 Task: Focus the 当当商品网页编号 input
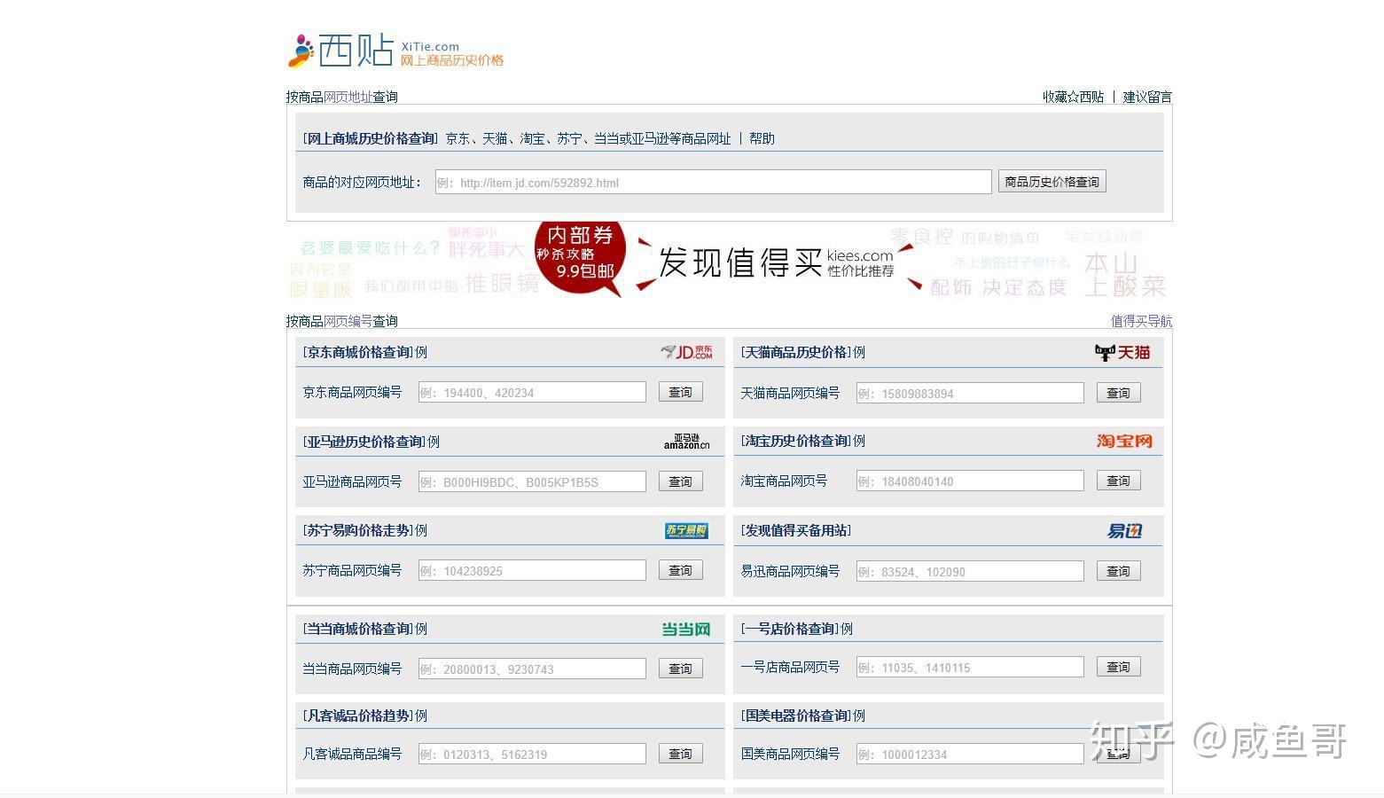(532, 669)
